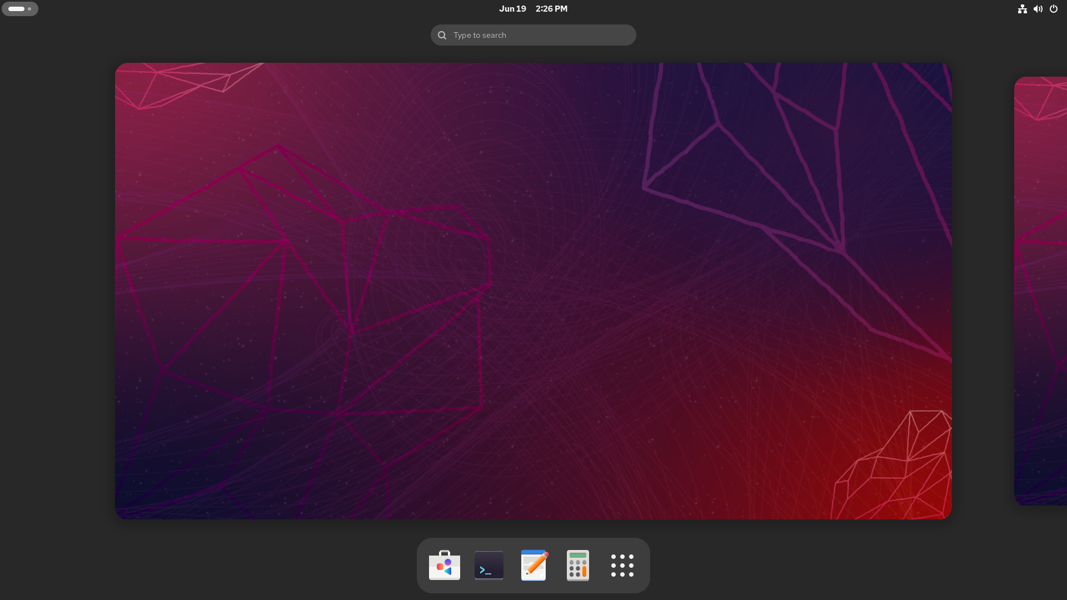The width and height of the screenshot is (1067, 600).
Task: Click inside the Type to search field
Action: [x=533, y=34]
